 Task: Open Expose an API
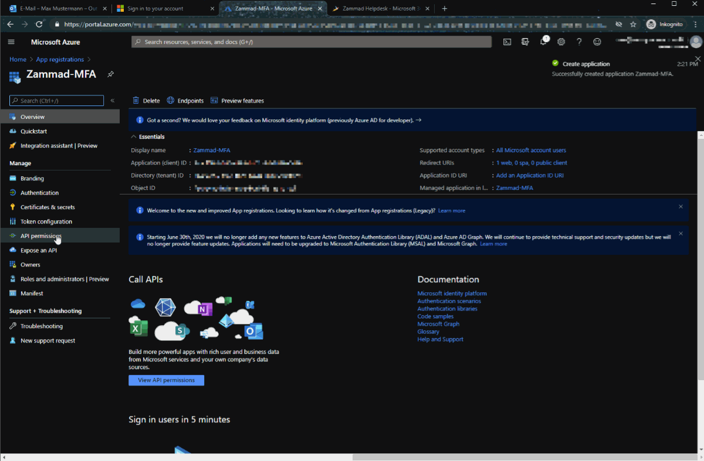tap(59, 250)
